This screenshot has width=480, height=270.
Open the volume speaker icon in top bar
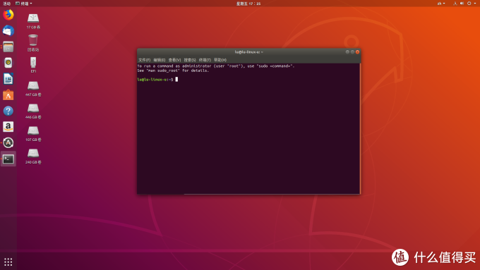[462, 4]
